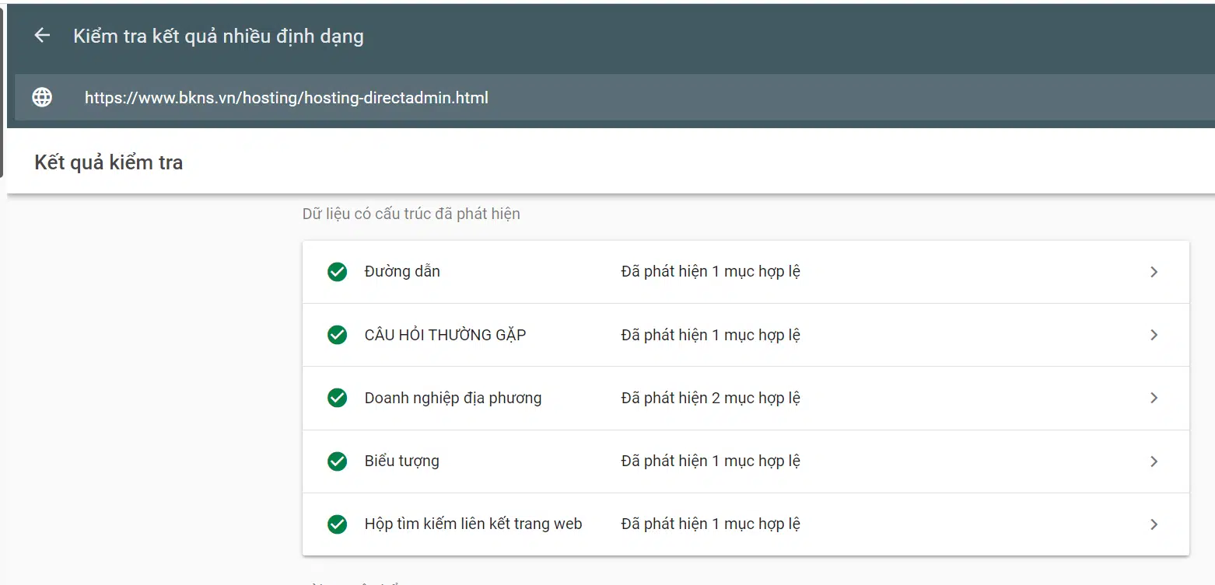Click the 'Kết quả kiểm tra' heading
This screenshot has height=585, width=1215.
point(109,162)
